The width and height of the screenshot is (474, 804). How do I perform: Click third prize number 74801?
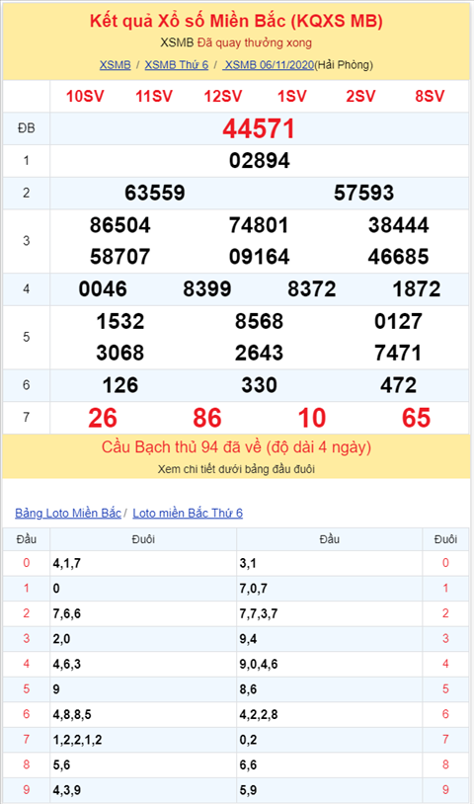[x=259, y=225]
